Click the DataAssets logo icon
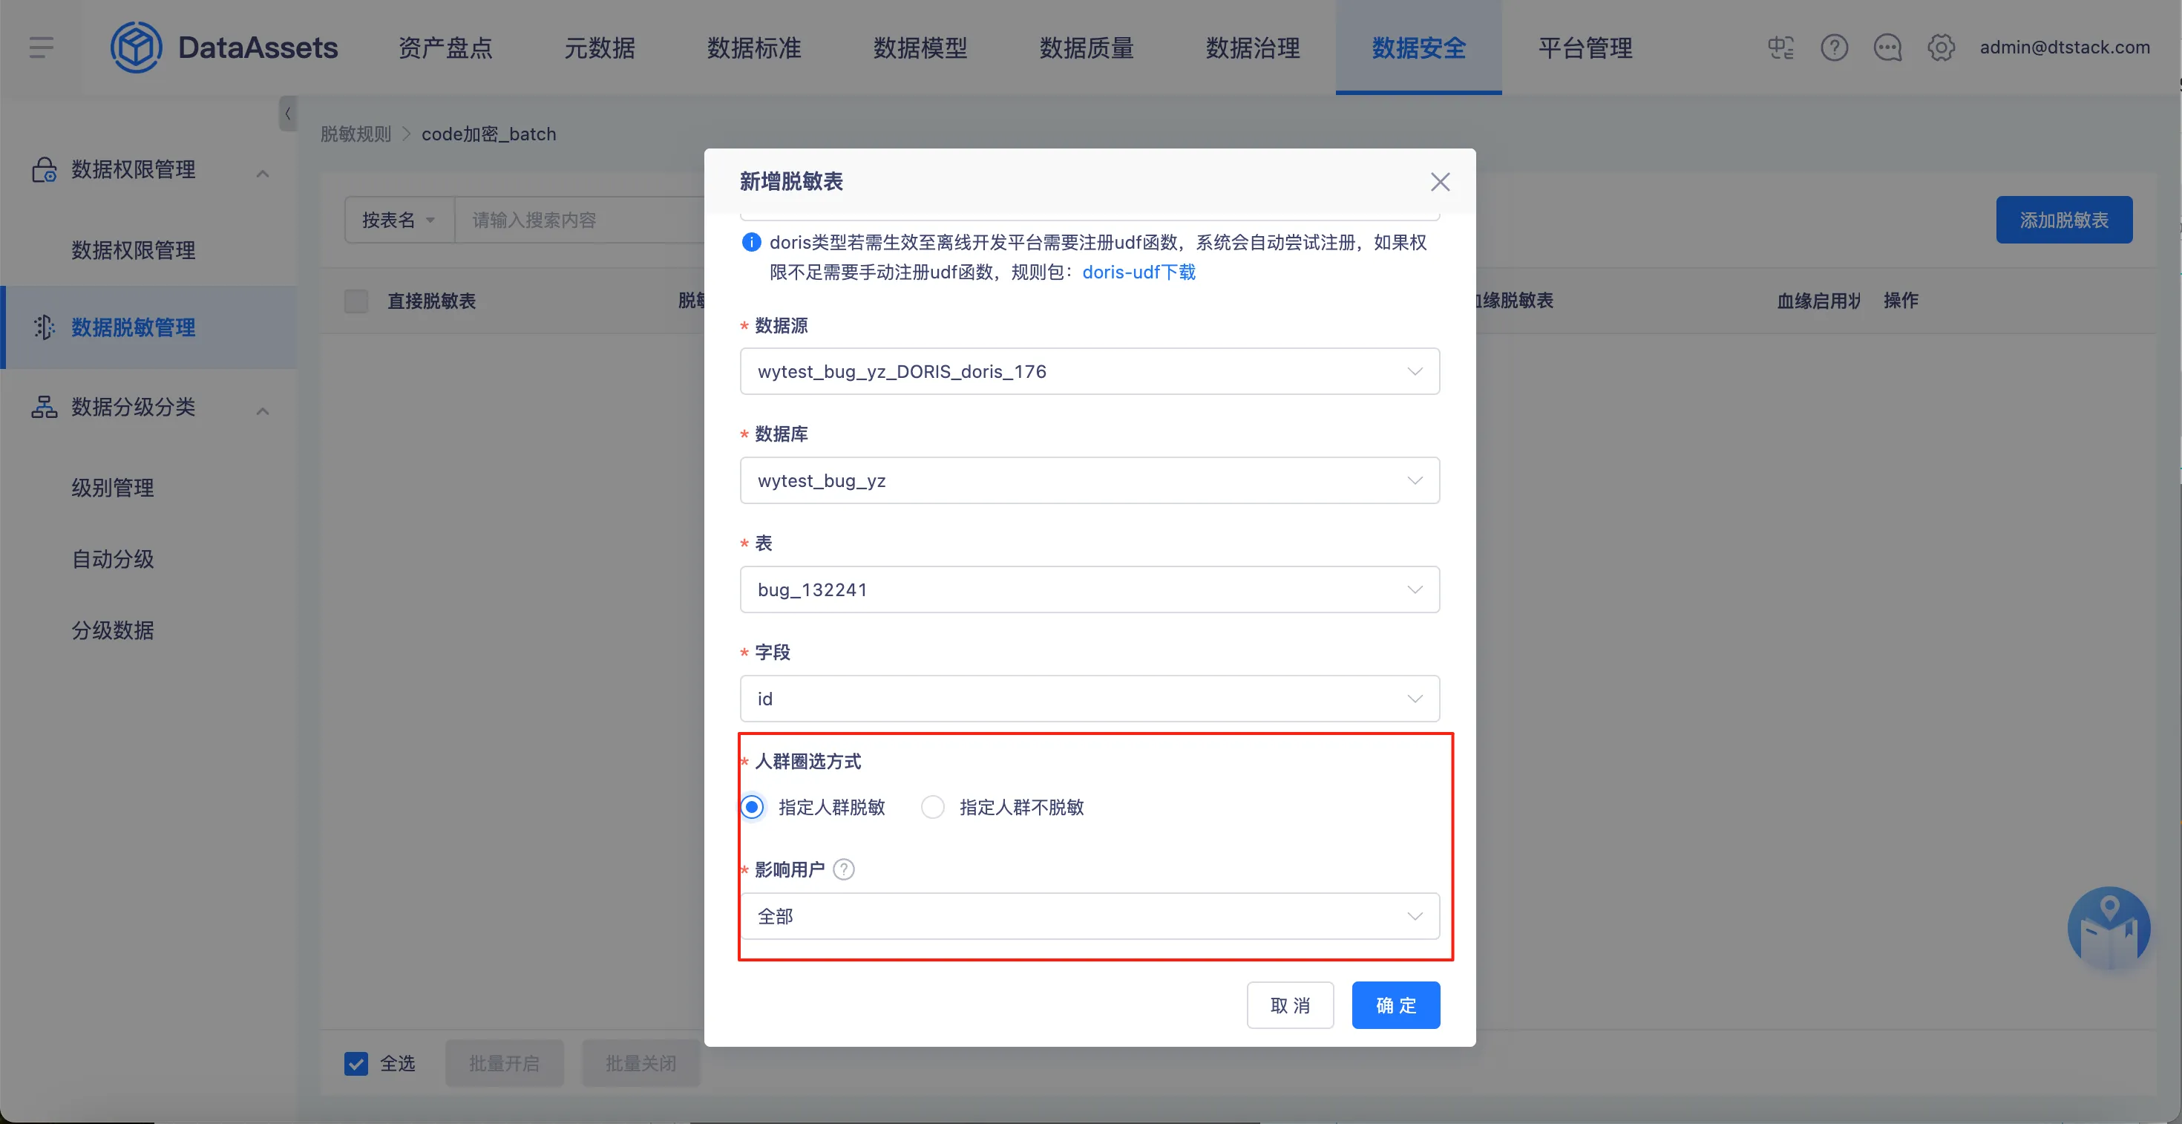 pos(136,48)
